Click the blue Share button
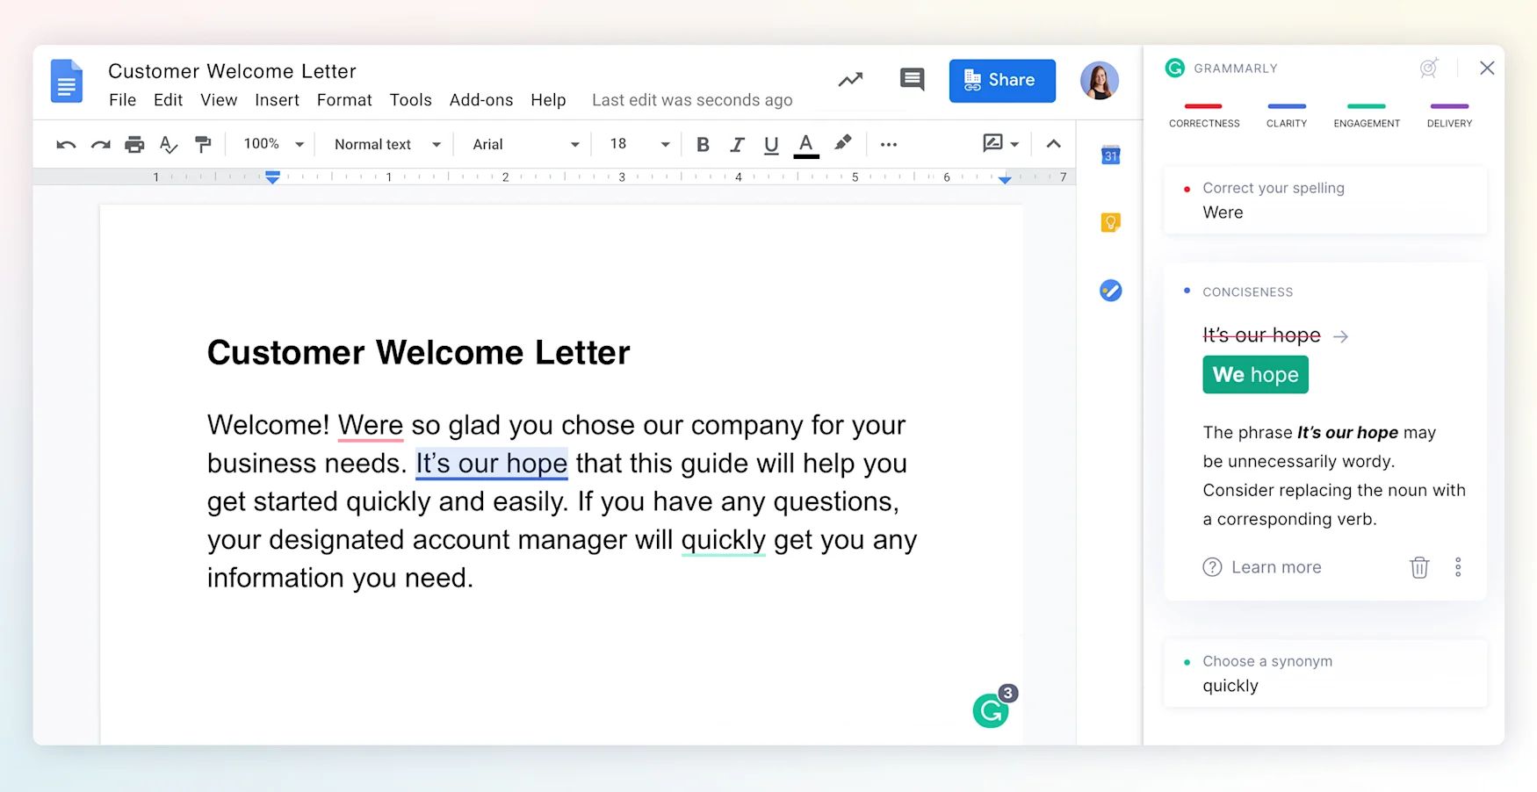Screen dimensions: 1537x792 1002,81
